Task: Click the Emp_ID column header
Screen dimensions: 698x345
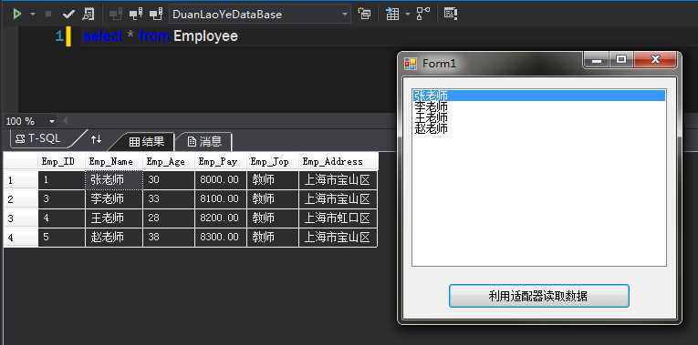Action: coord(61,162)
